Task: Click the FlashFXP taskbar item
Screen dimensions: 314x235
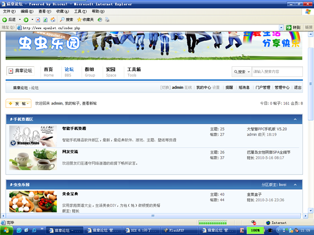Action: (180, 230)
